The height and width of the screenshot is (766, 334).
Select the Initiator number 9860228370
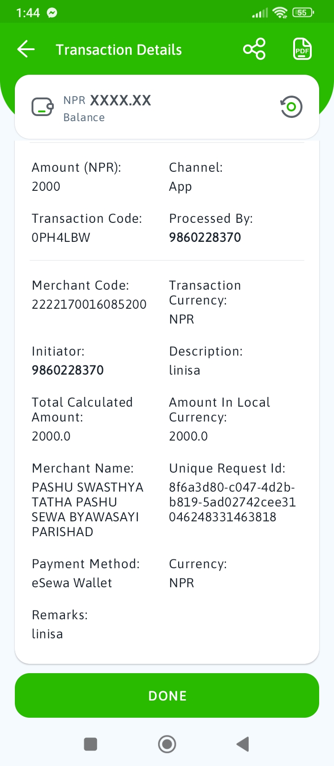tap(68, 370)
